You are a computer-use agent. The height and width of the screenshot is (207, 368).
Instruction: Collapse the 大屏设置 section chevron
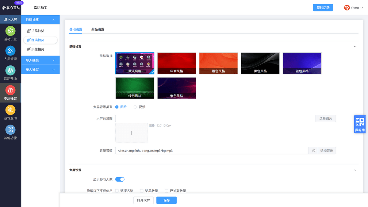coord(355,170)
